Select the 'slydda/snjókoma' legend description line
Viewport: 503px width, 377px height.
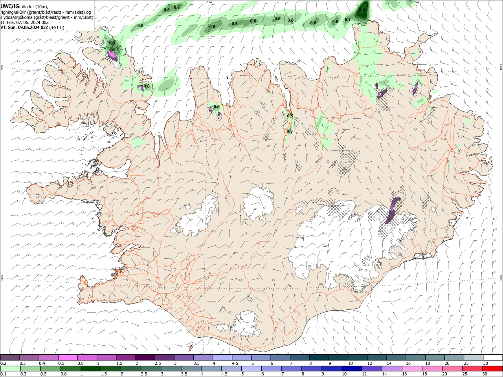pos(47,17)
